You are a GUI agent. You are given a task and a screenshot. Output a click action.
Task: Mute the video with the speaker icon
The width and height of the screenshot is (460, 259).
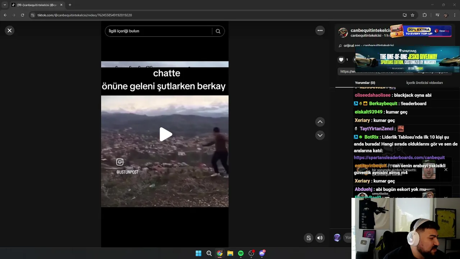(x=320, y=238)
